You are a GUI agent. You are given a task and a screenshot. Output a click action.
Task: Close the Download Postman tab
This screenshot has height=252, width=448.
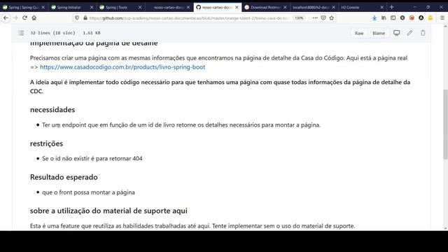tap(285, 7)
